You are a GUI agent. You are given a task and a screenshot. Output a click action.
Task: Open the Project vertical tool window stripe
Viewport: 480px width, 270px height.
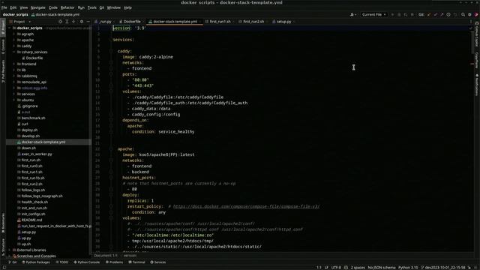click(3, 28)
